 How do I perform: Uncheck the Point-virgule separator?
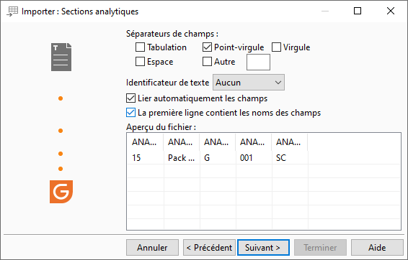click(x=207, y=47)
